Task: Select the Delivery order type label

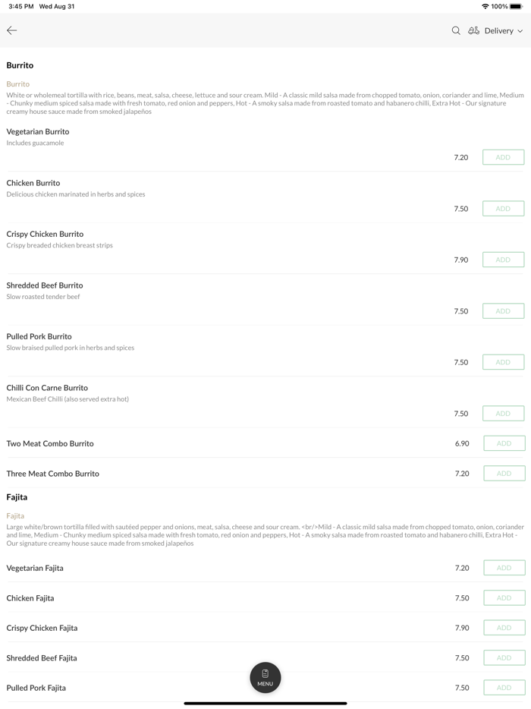Action: click(x=498, y=31)
